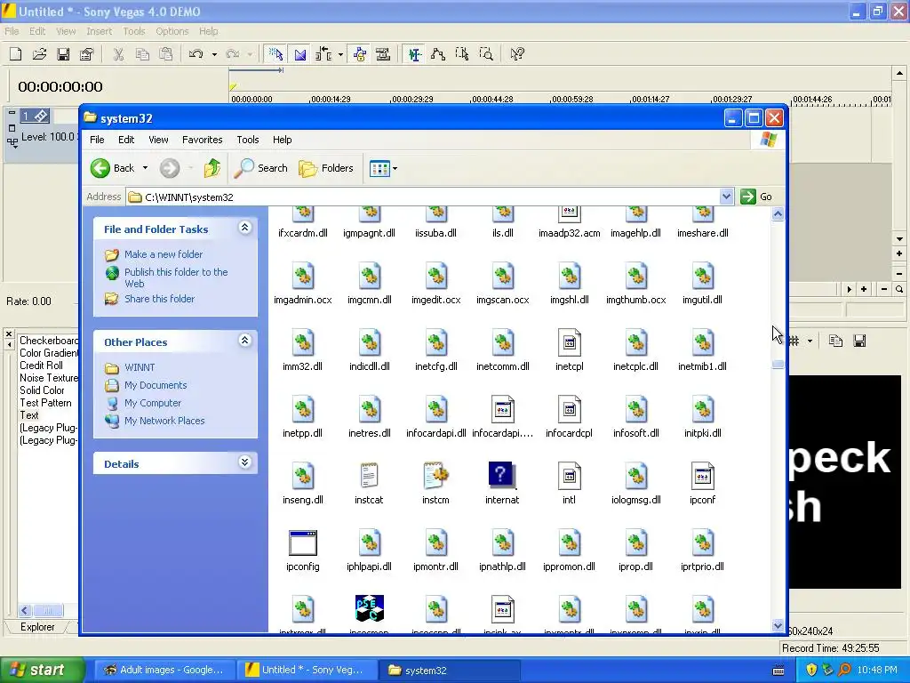Image resolution: width=910 pixels, height=683 pixels.
Task: Open My Network Places link
Action: [x=164, y=421]
